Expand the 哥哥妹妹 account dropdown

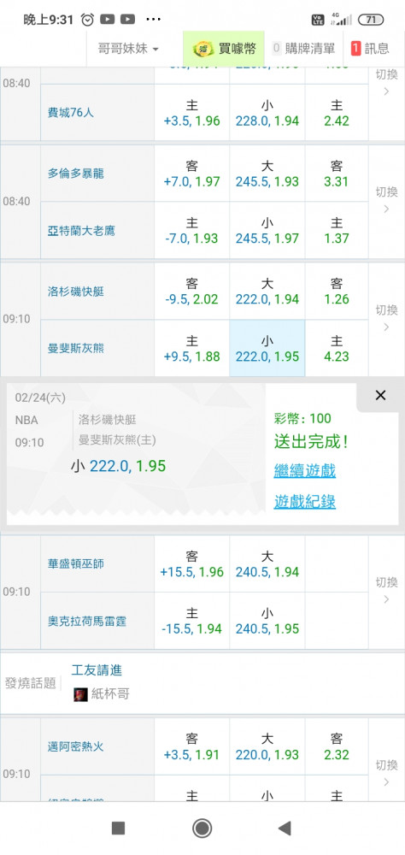click(127, 49)
